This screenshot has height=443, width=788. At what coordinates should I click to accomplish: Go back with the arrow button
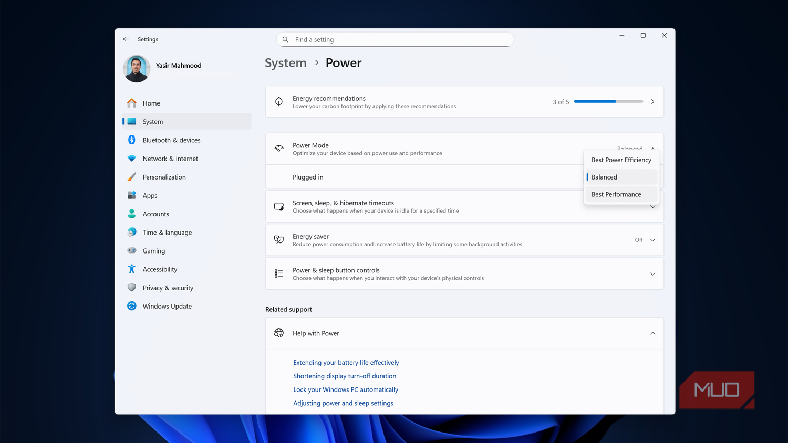[x=126, y=39]
